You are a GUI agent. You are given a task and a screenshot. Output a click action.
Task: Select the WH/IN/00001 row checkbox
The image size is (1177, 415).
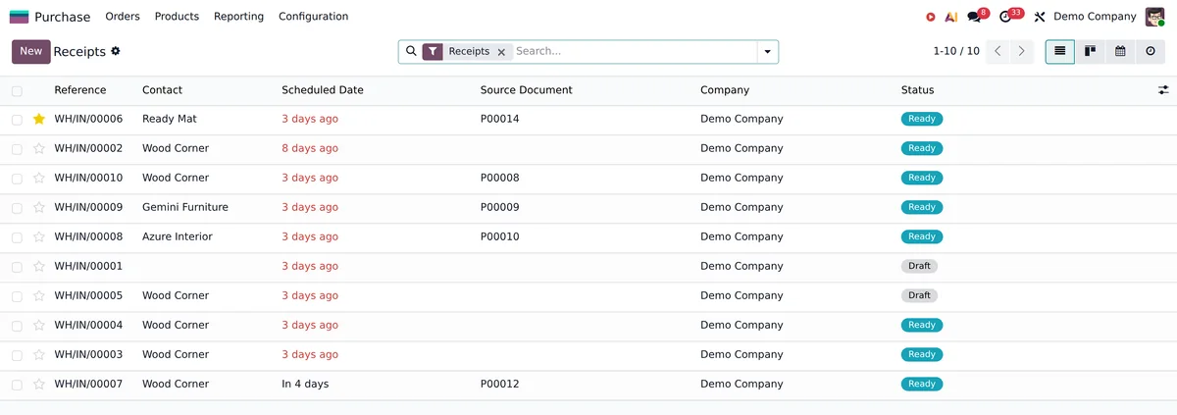point(17,266)
